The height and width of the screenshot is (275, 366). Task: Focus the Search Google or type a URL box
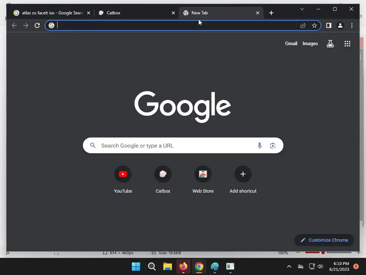183,145
